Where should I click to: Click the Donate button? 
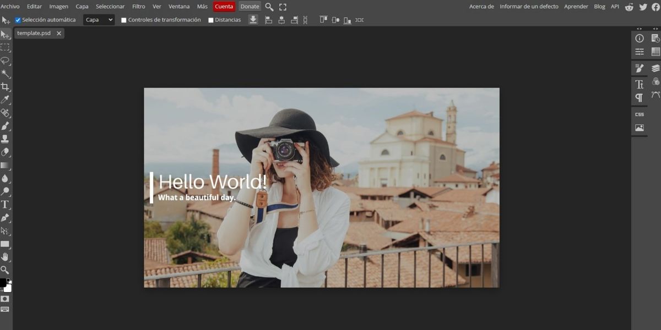point(250,6)
